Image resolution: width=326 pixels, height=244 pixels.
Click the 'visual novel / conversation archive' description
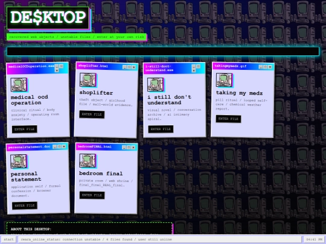[x=174, y=114]
